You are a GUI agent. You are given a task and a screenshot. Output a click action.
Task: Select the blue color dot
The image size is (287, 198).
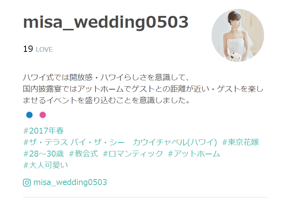point(30,115)
